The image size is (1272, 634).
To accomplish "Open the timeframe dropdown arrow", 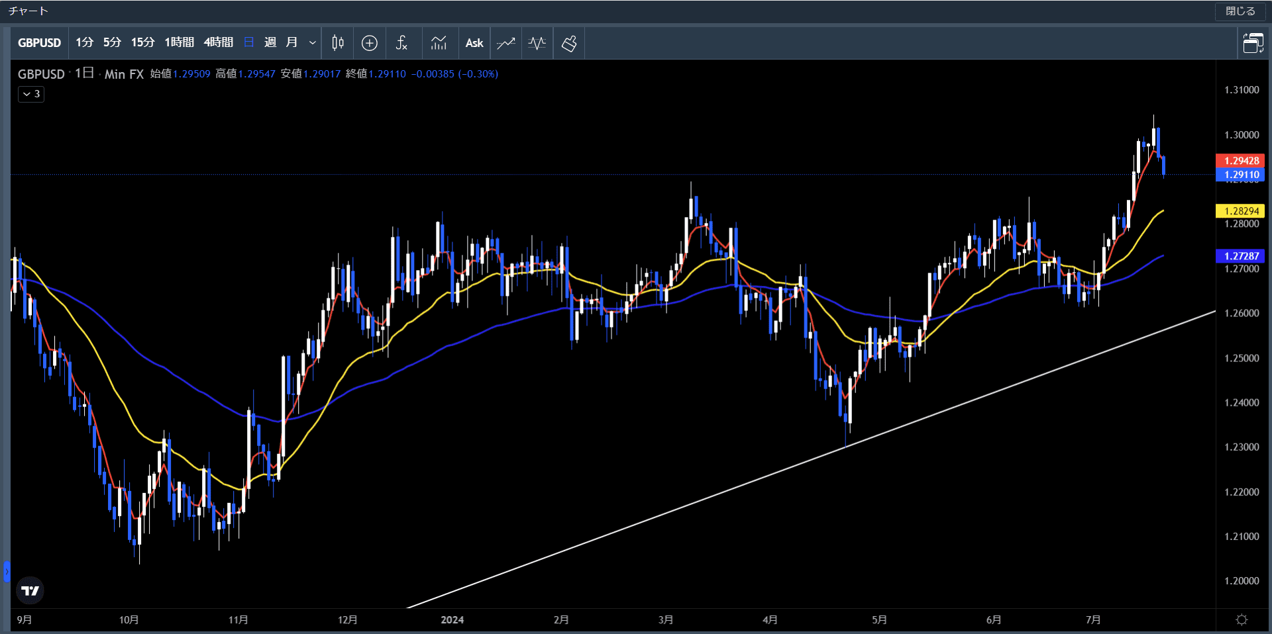I will [312, 43].
